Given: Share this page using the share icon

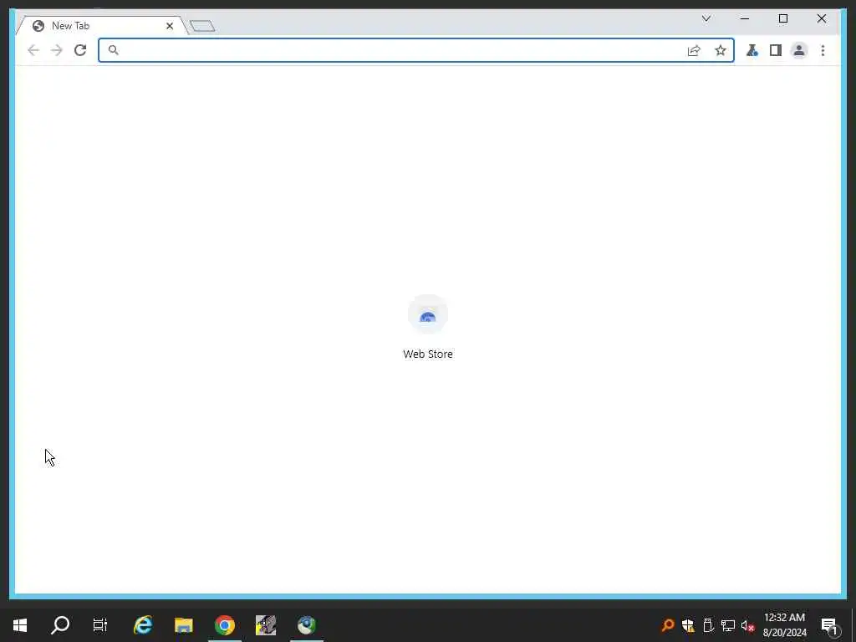Looking at the screenshot, I should tap(694, 50).
